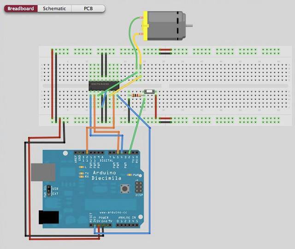Select the pushbutton on the breadboard
This screenshot has width=295, height=249.
pyautogui.click(x=149, y=92)
